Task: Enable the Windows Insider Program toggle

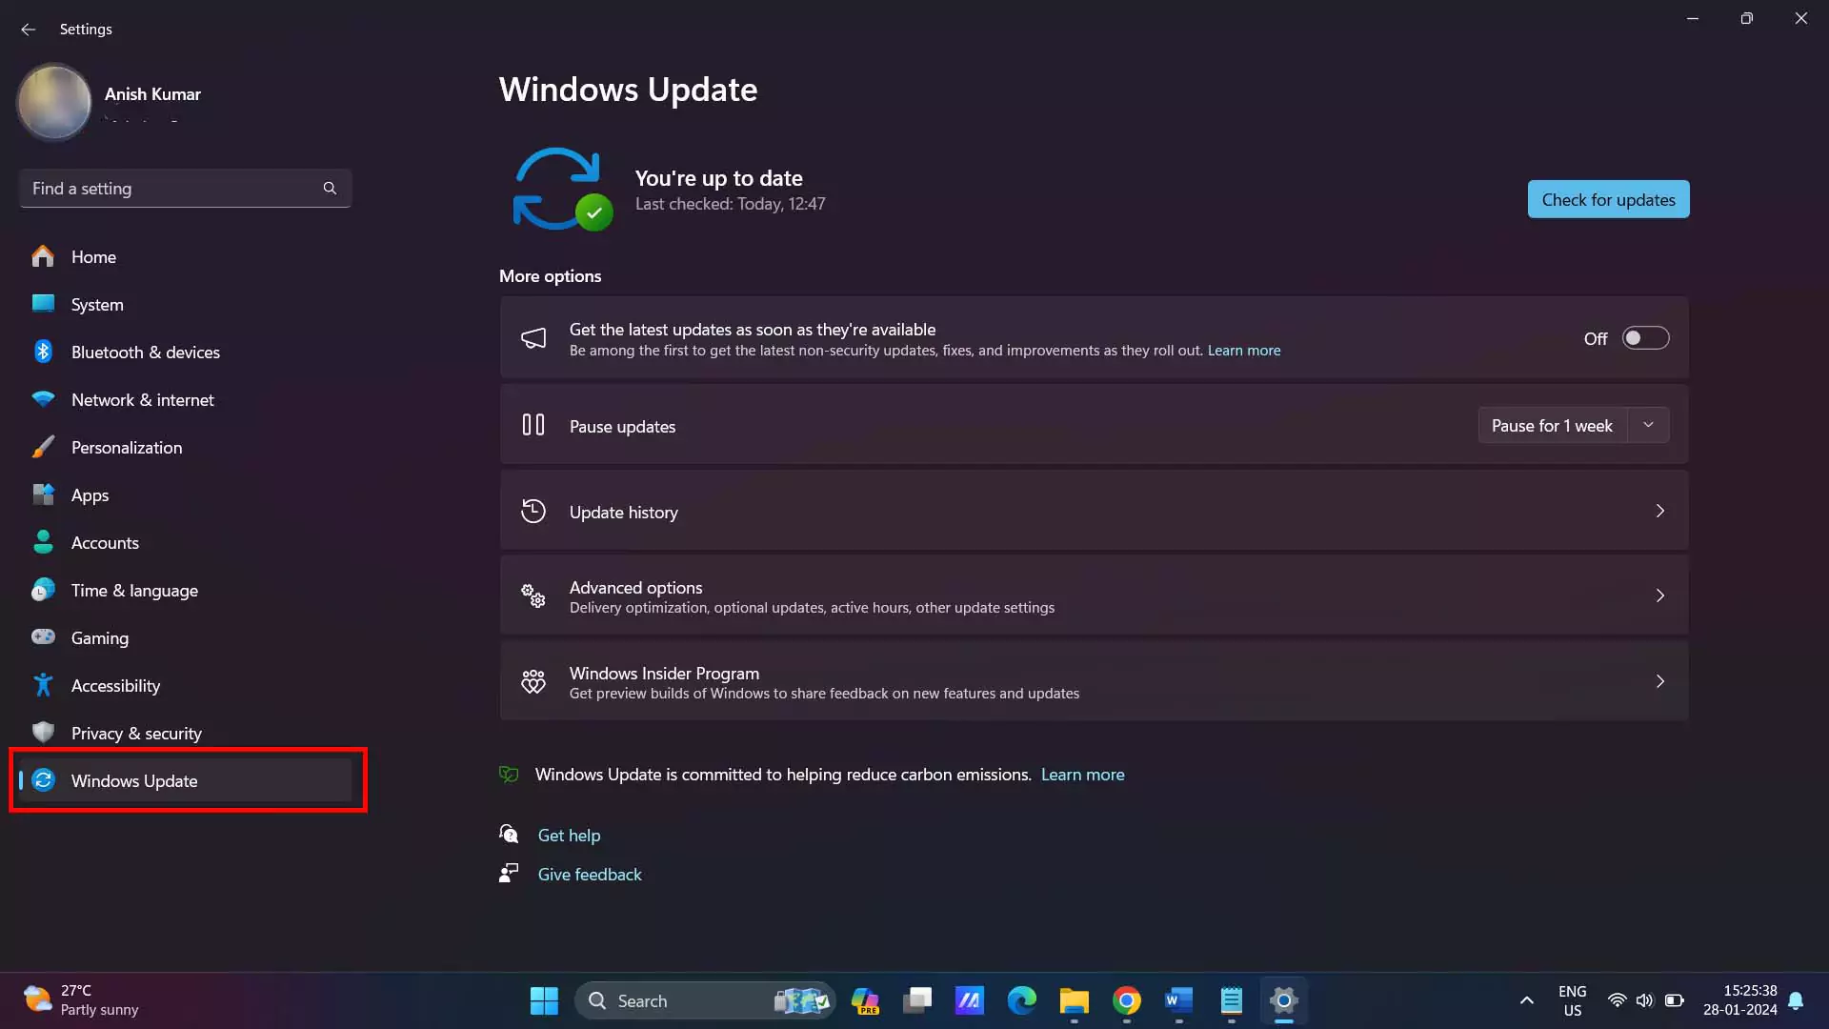Action: [x=1093, y=681]
